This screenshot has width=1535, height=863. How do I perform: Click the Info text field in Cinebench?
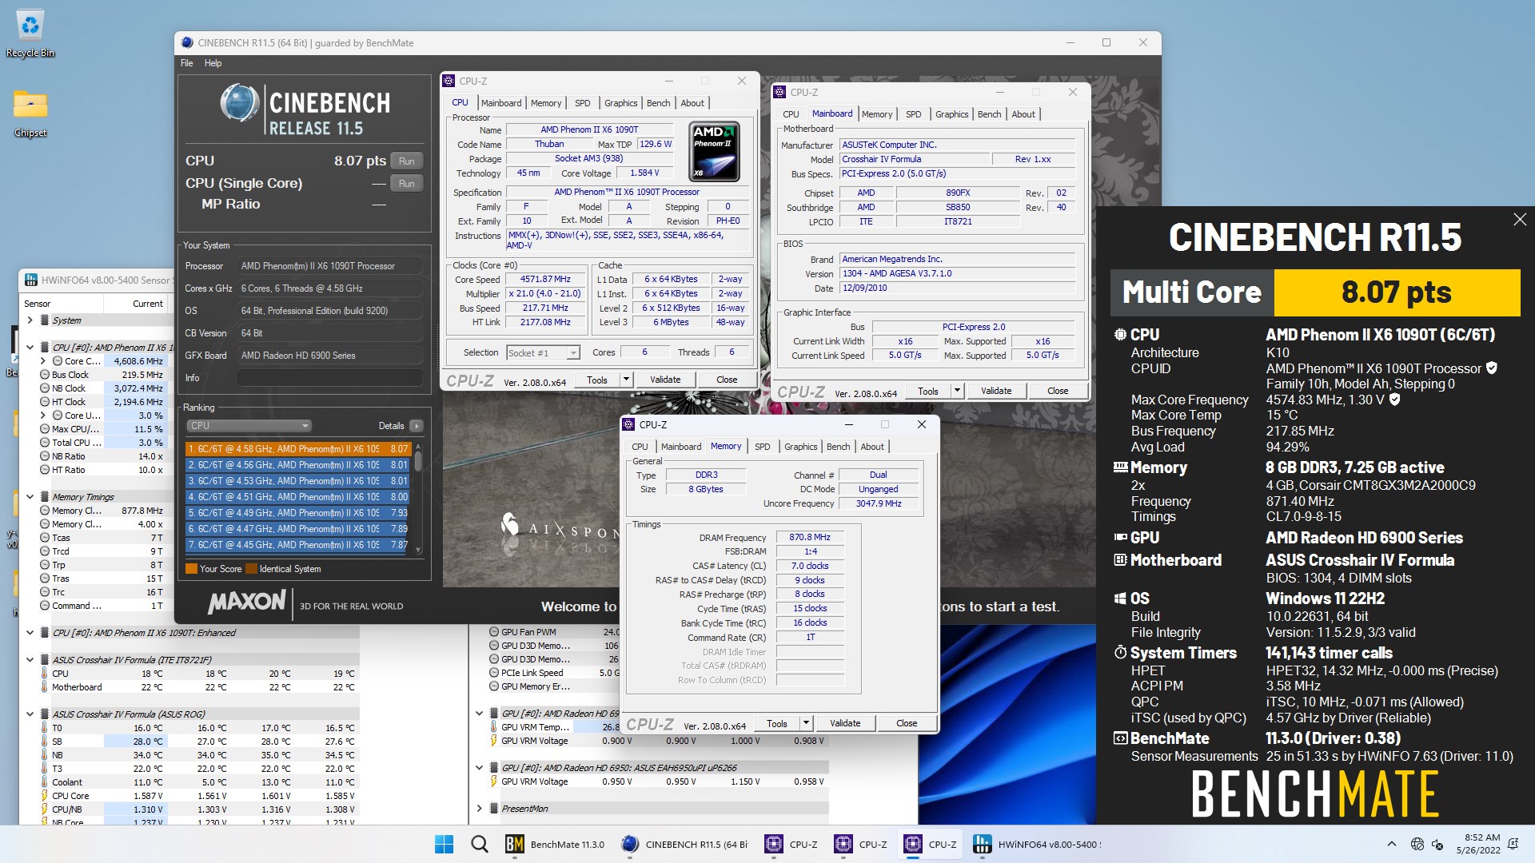coord(330,378)
